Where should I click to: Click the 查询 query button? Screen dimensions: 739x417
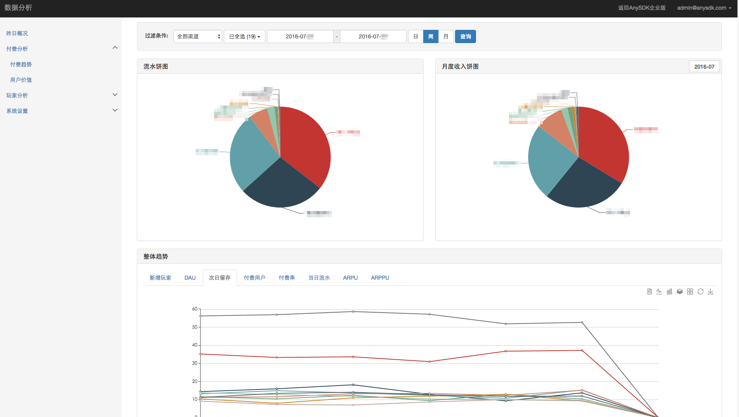pos(466,36)
